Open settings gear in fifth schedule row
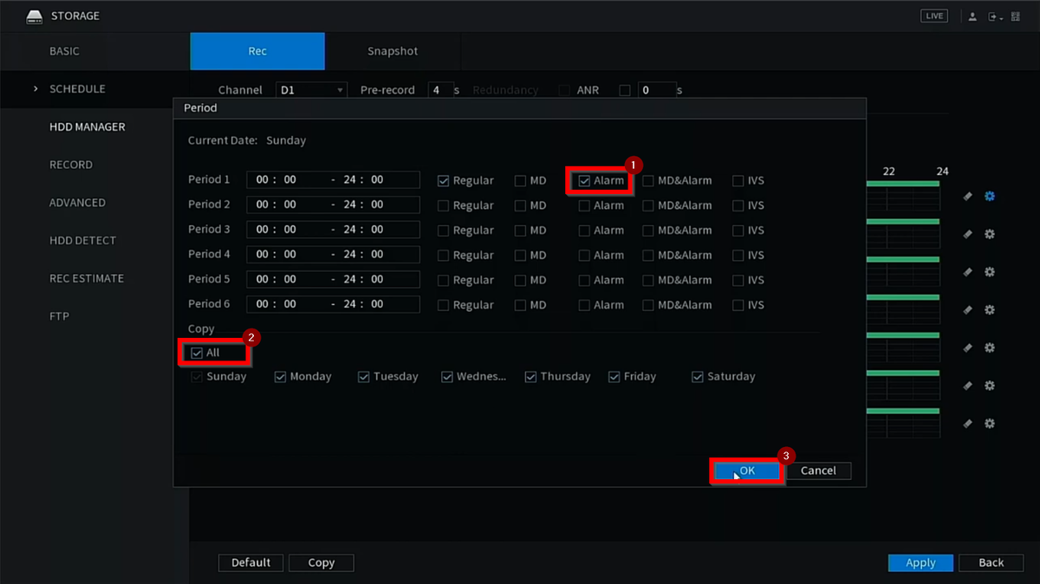 (990, 347)
